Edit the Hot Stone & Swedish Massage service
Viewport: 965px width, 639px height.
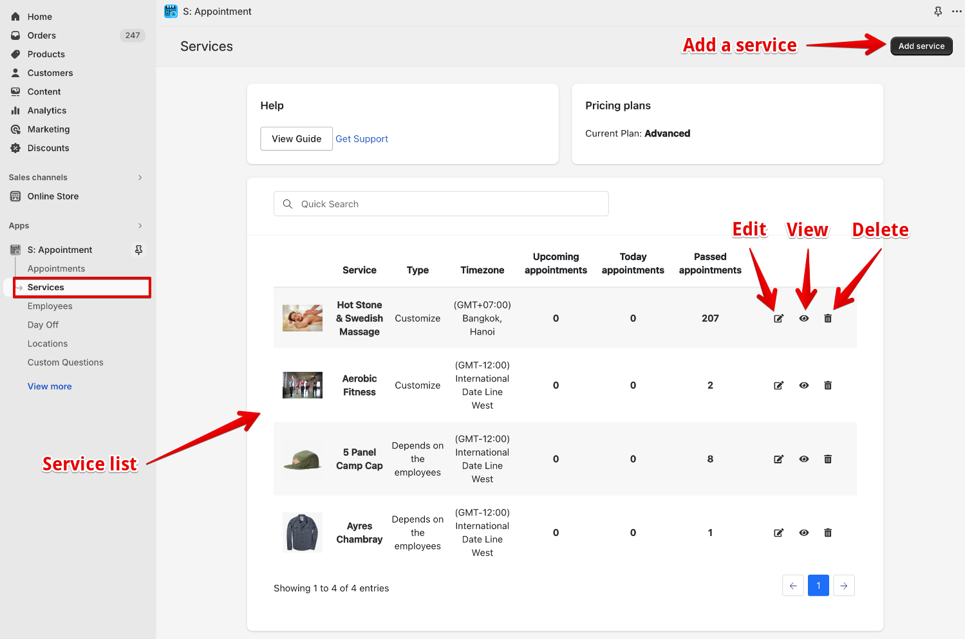pos(778,319)
